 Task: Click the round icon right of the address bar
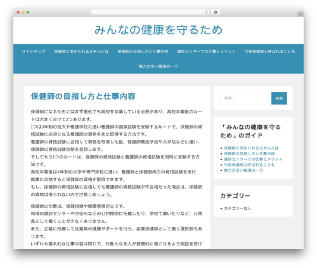(216, 13)
